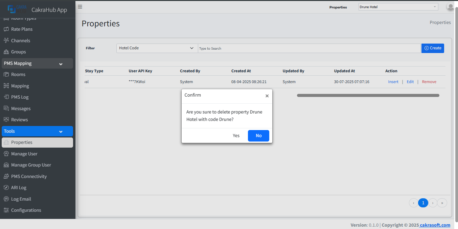This screenshot has height=229, width=458.
Task: Click the Channels sidebar icon
Action: click(x=6, y=41)
